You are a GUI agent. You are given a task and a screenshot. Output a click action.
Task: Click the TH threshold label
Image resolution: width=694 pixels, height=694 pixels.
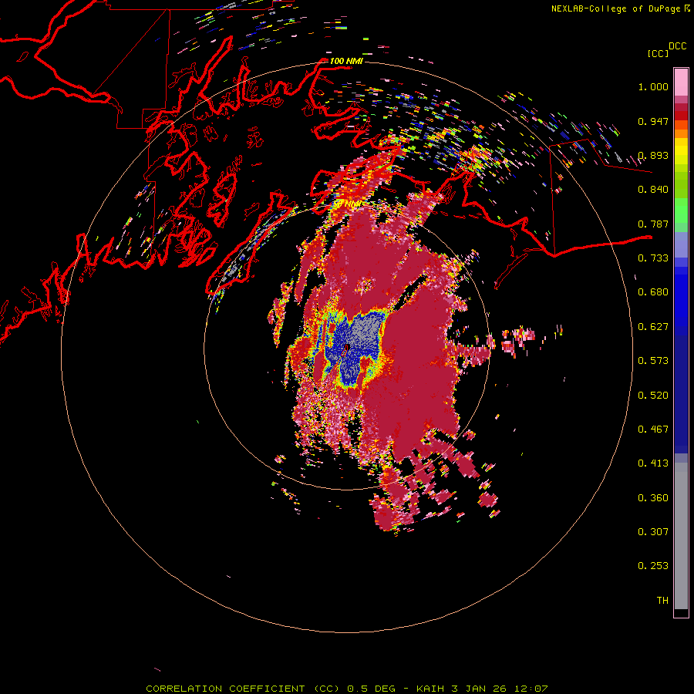click(662, 601)
